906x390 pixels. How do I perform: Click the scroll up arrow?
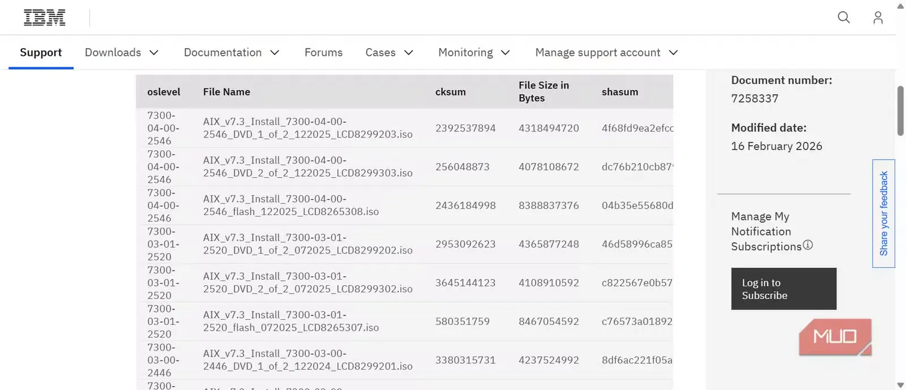coord(900,6)
